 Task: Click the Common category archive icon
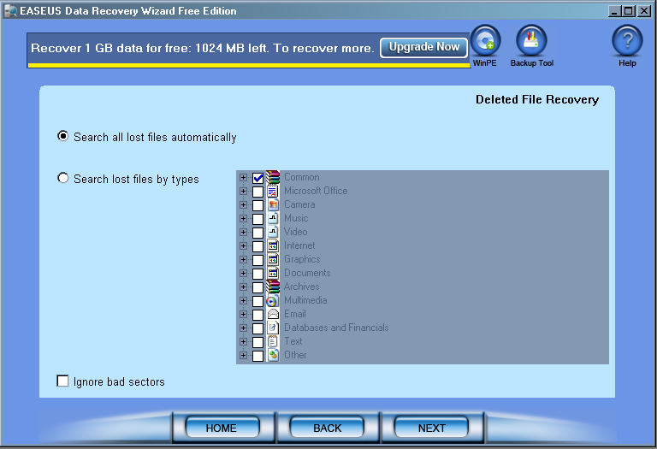[273, 178]
